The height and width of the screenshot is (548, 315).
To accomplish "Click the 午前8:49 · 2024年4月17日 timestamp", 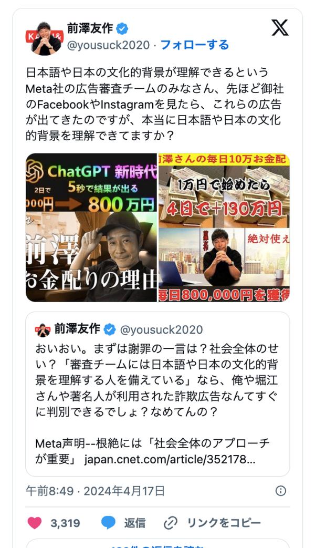I will [x=95, y=491].
